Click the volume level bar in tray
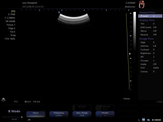Image resolution: width=163 pixels, height=122 pixels. tap(158, 120)
